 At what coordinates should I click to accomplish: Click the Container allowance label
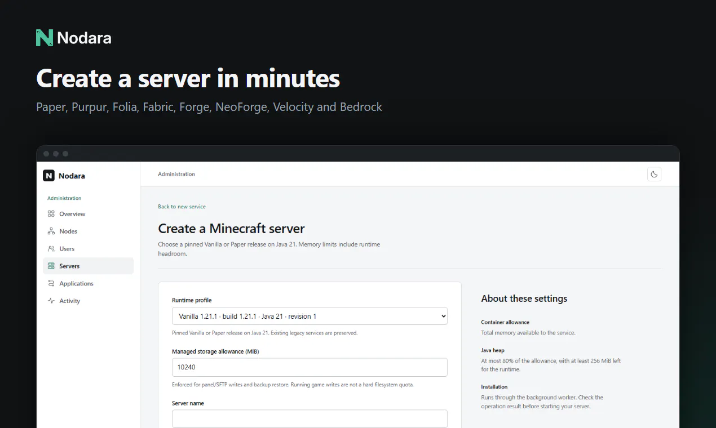coord(505,322)
